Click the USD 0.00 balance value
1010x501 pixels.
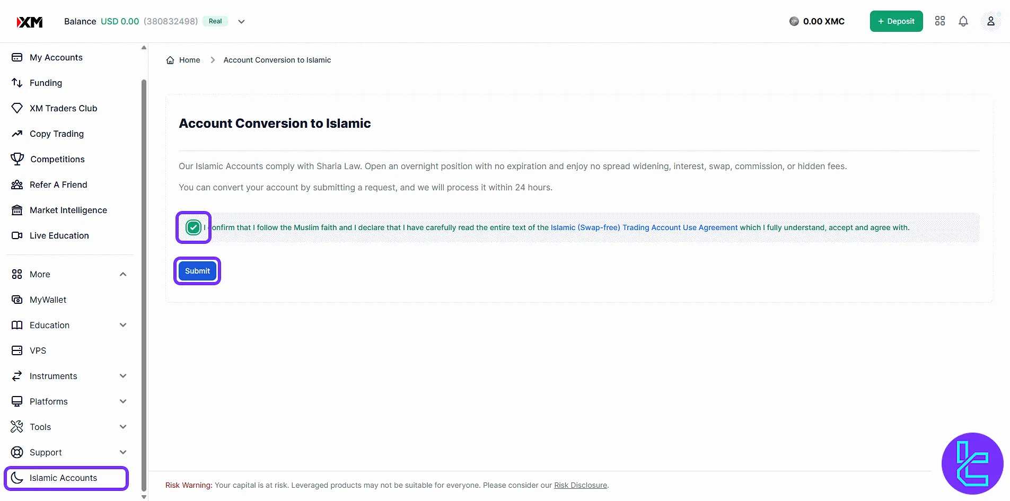120,21
